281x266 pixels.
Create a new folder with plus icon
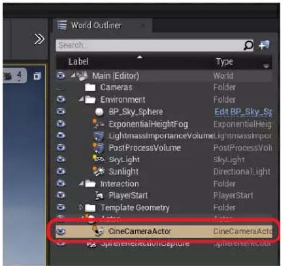(264, 45)
